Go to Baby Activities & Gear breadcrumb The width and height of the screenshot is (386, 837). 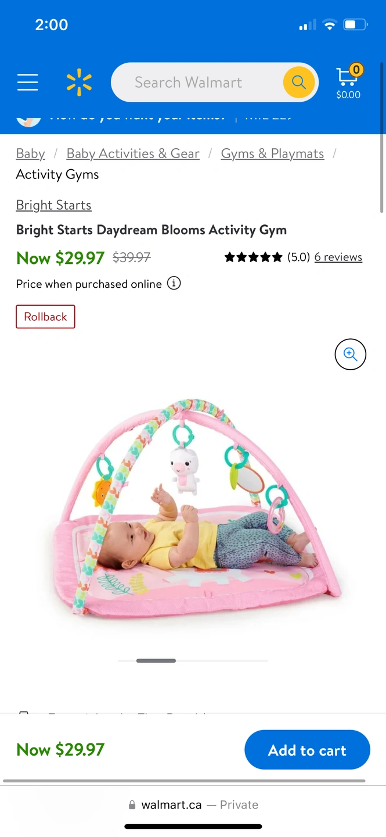tap(133, 153)
